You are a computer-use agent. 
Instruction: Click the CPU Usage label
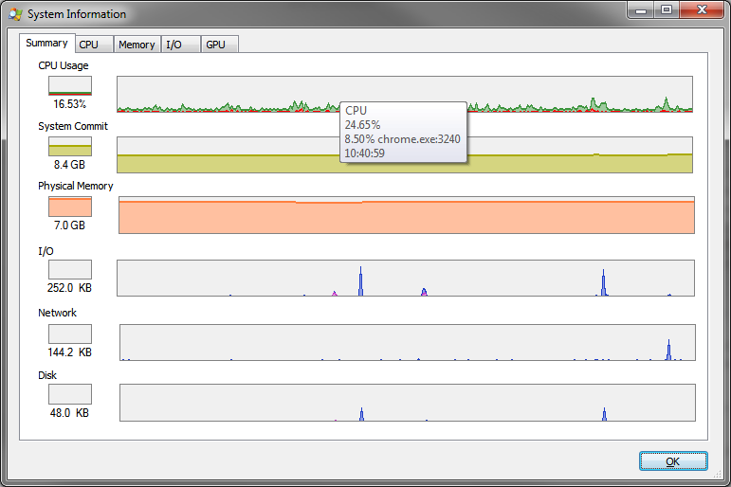(x=64, y=65)
